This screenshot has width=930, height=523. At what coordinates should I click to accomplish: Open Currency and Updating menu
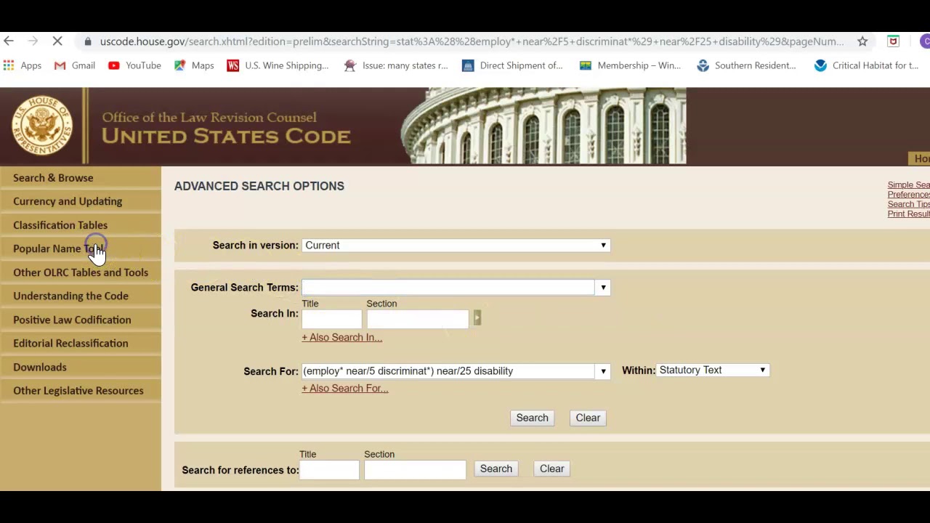[x=68, y=201]
